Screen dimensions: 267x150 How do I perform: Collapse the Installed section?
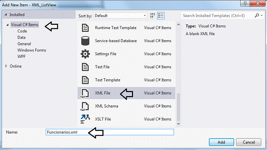coord(6,15)
